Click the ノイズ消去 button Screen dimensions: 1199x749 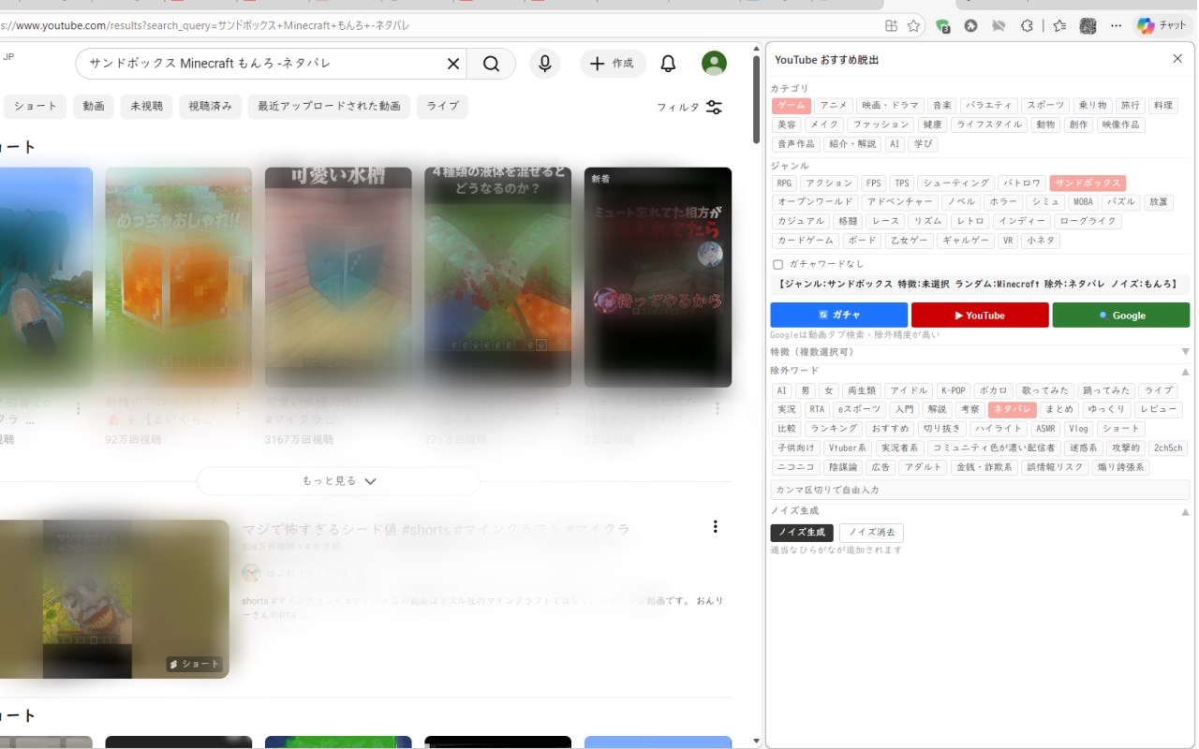tap(871, 533)
